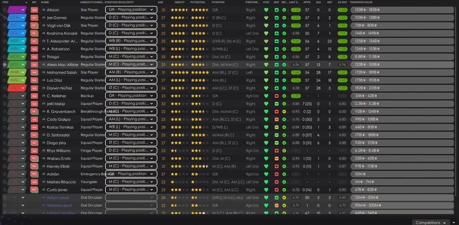Screen dimensions: 459x225
Task: Toggle the selection tick for Alexis Mac Allister
Action: (x=5, y=65)
